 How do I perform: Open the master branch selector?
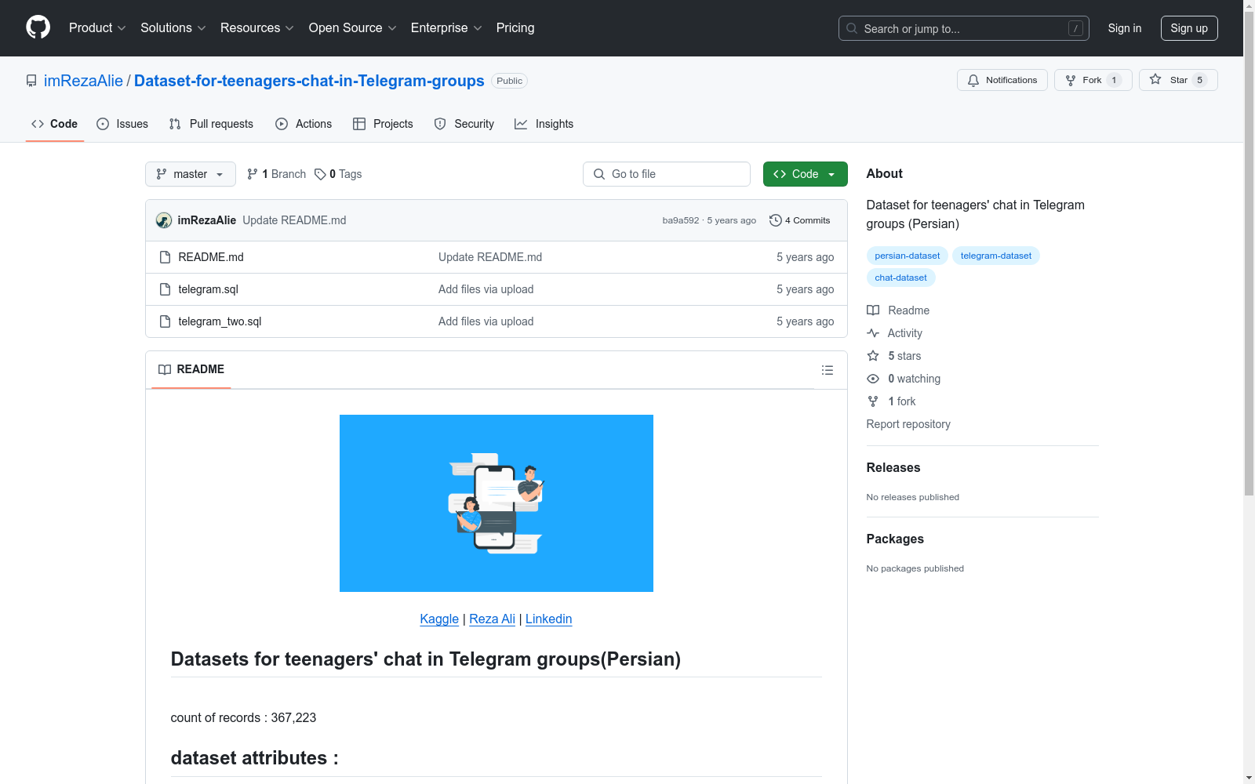(191, 174)
